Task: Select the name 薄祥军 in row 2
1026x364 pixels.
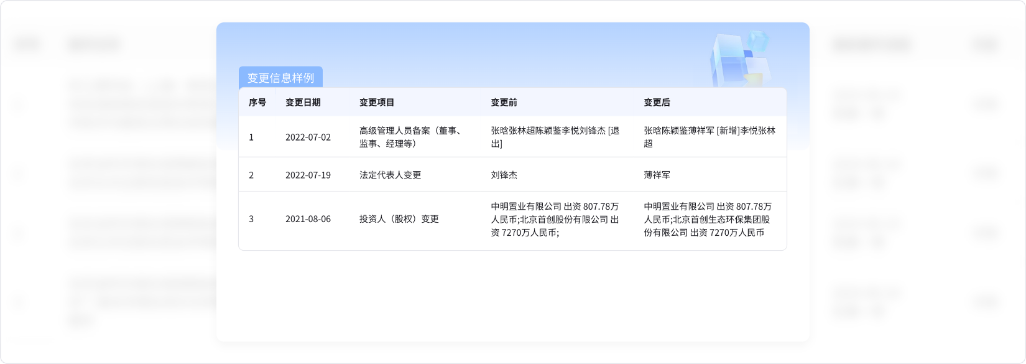Action: point(657,175)
